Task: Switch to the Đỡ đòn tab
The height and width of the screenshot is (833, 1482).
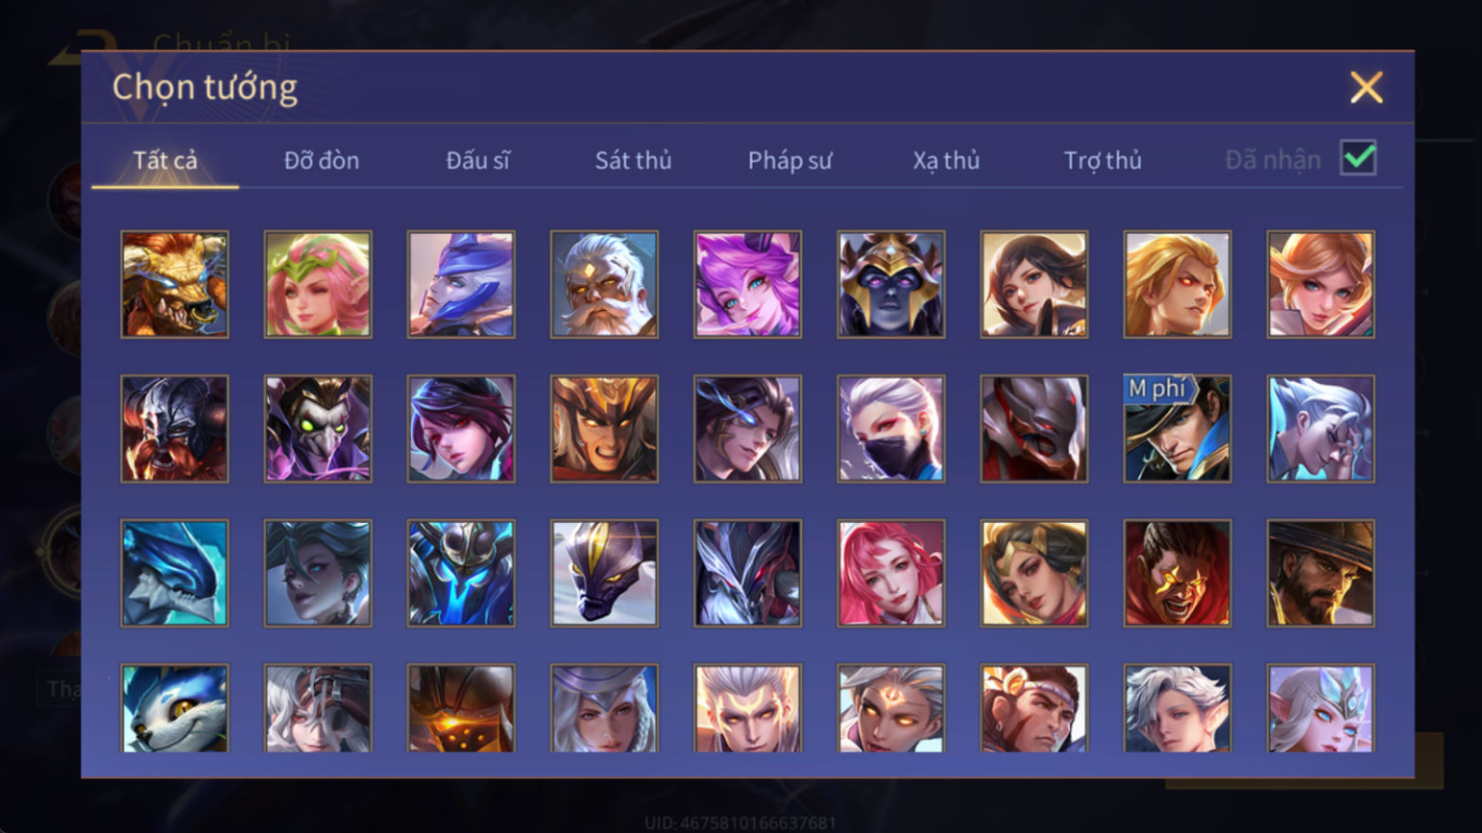Action: [322, 160]
